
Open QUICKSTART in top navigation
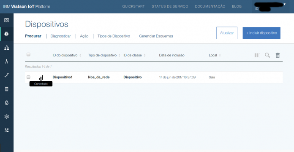pos(133,6)
